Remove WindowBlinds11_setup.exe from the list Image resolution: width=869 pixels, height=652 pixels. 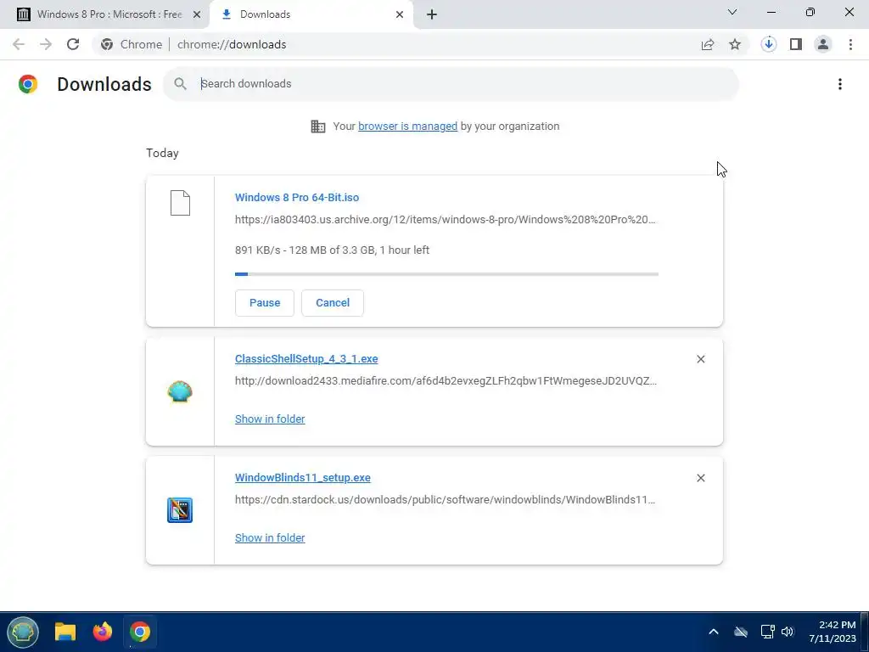click(700, 478)
